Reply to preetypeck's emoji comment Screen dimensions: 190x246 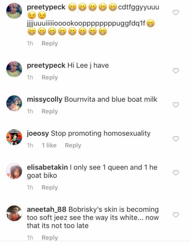(x=50, y=43)
